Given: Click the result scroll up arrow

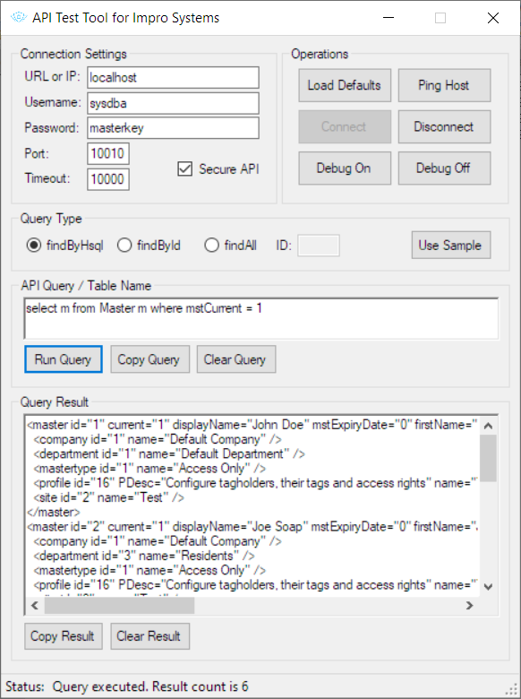Looking at the screenshot, I should (488, 426).
